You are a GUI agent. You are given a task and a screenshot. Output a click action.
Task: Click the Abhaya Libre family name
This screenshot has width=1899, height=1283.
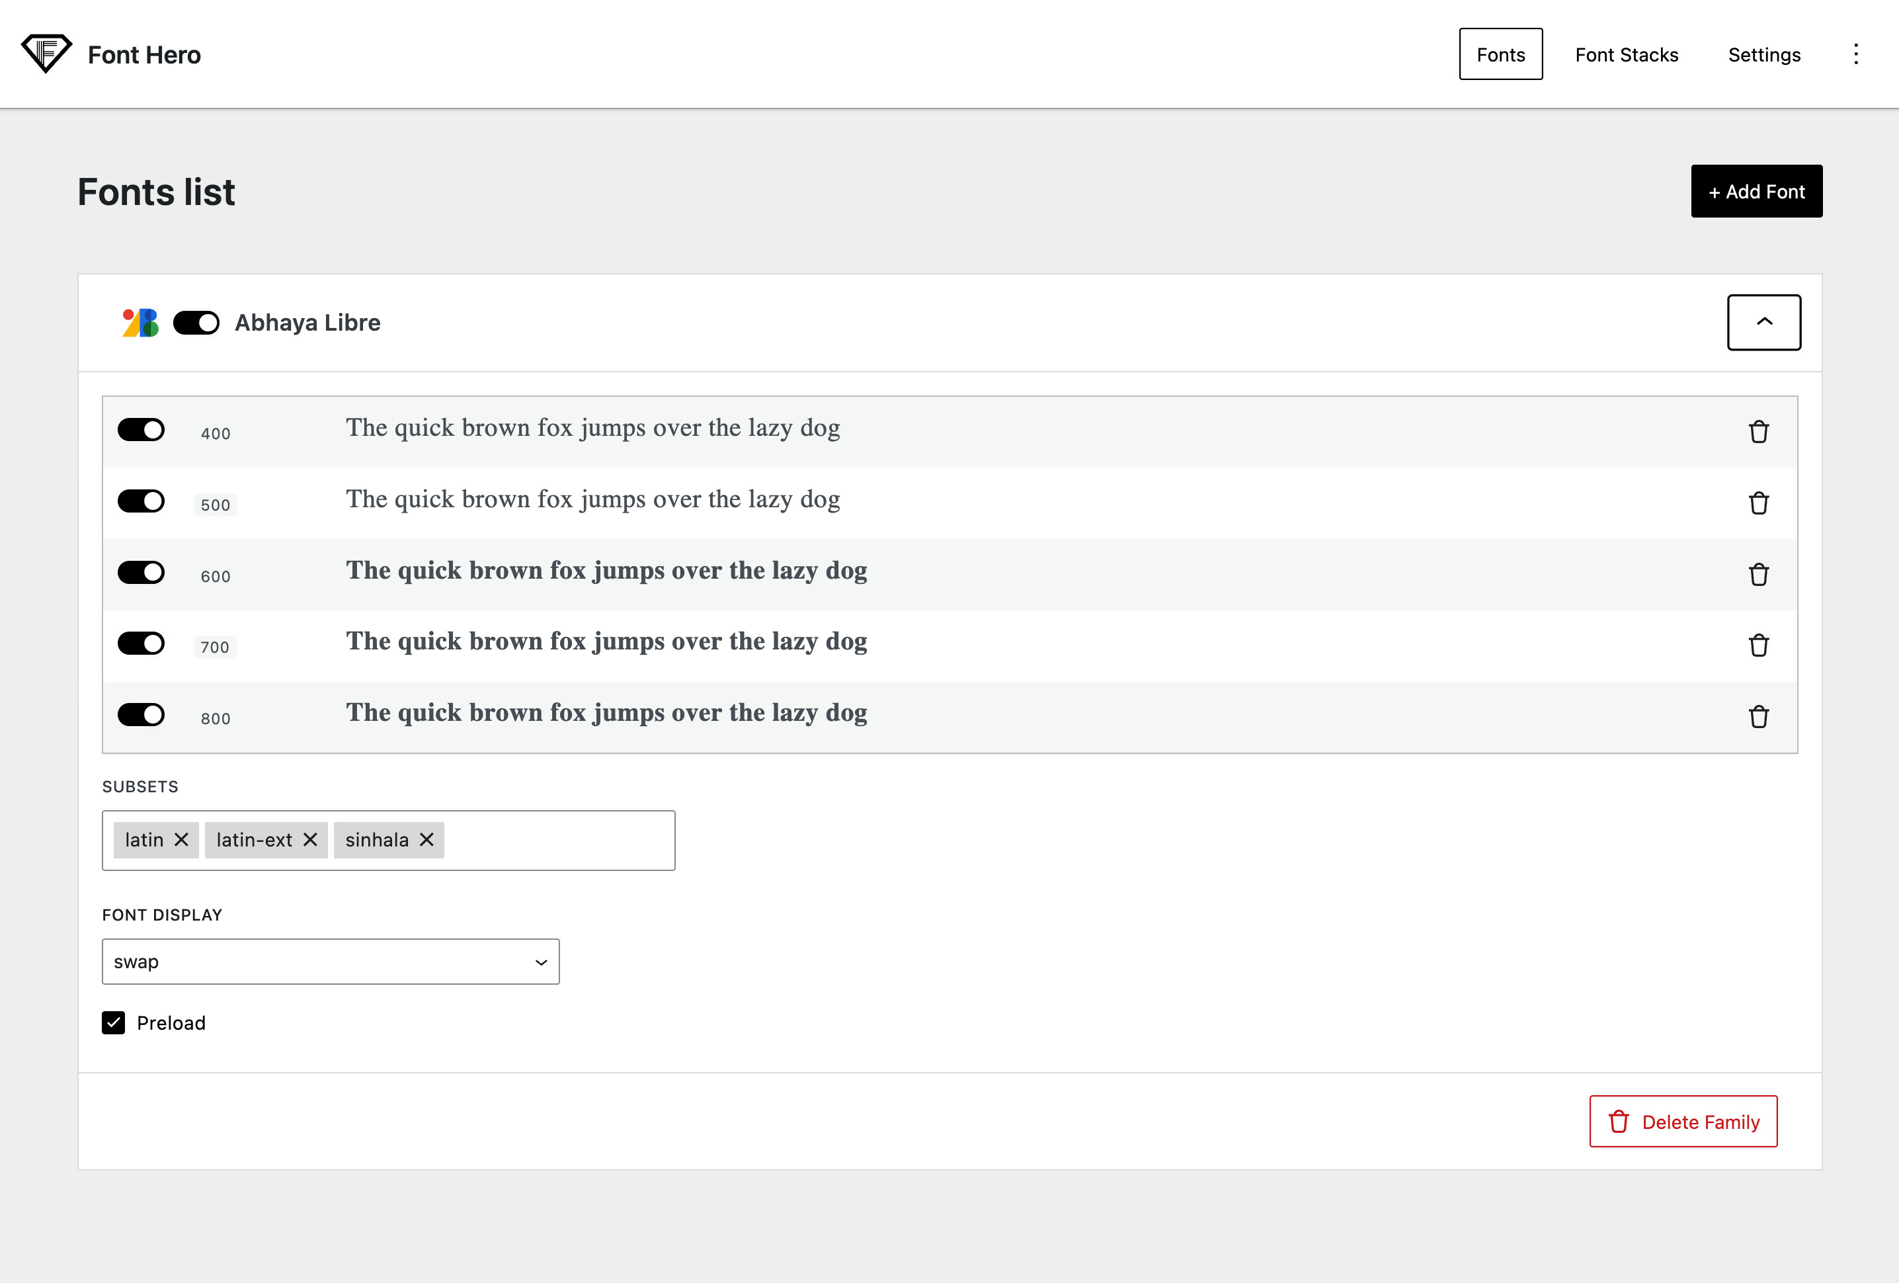point(308,323)
